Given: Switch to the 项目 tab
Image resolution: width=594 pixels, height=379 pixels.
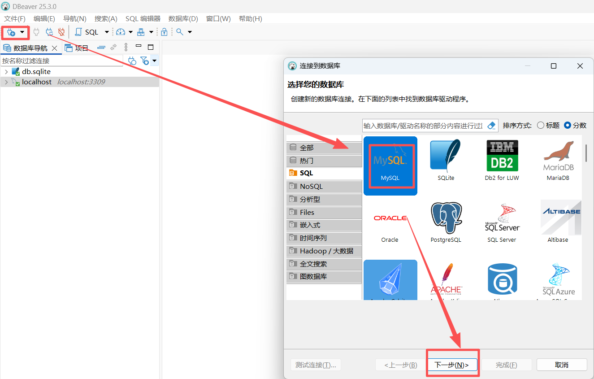Looking at the screenshot, I should 77,48.
